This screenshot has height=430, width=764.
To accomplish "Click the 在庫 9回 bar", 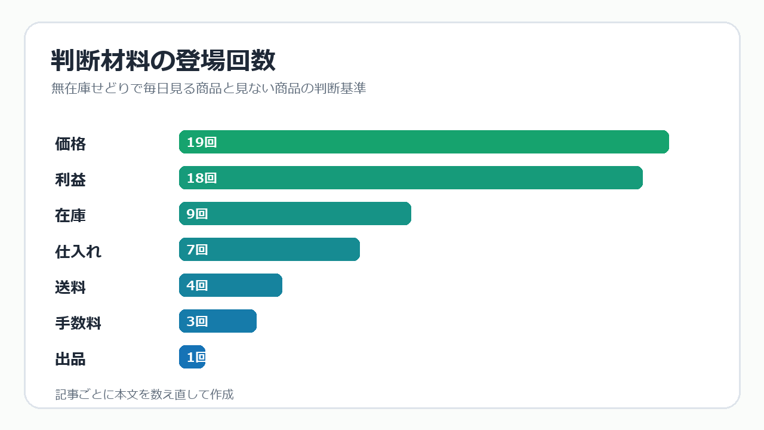I will pyautogui.click(x=295, y=214).
